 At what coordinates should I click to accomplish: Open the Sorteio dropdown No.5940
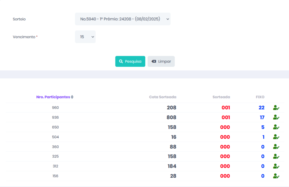pos(122,19)
